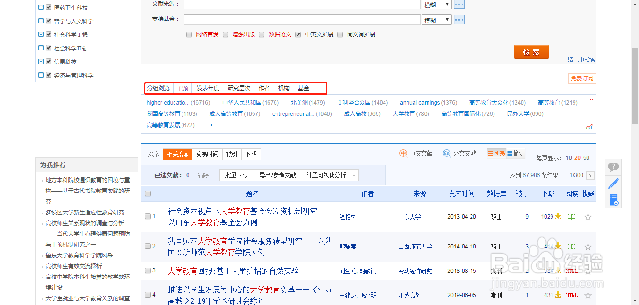Open HTML reading icon for result 4
This screenshot has width=639, height=305.
pyautogui.click(x=572, y=295)
